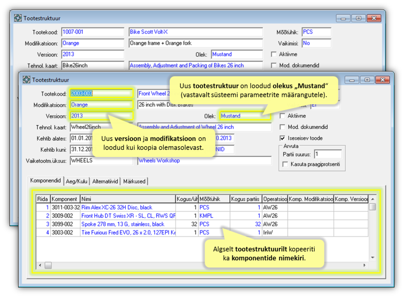Close the front Tootestruktuur window
The height and width of the screenshot is (297, 404).
pyautogui.click(x=382, y=80)
